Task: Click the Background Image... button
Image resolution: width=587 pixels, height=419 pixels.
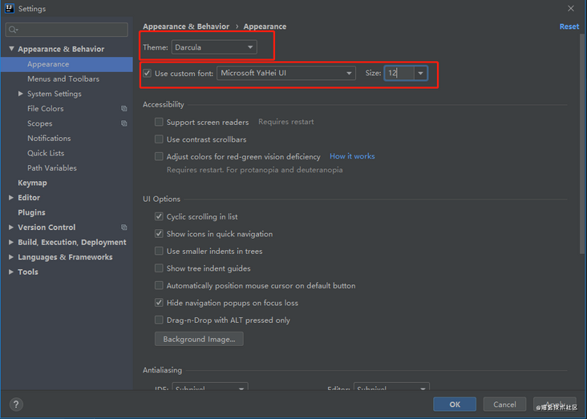Action: [199, 339]
